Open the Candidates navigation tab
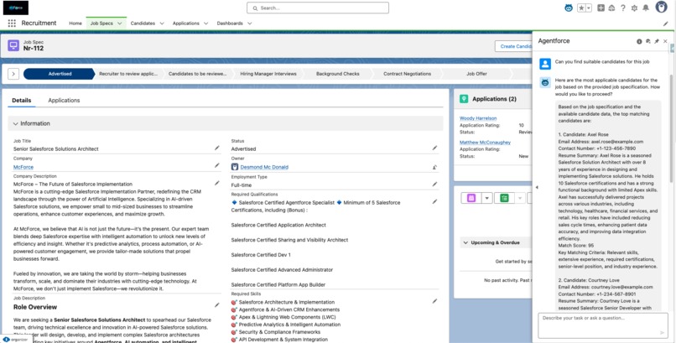This screenshot has height=343, width=676. click(x=143, y=23)
